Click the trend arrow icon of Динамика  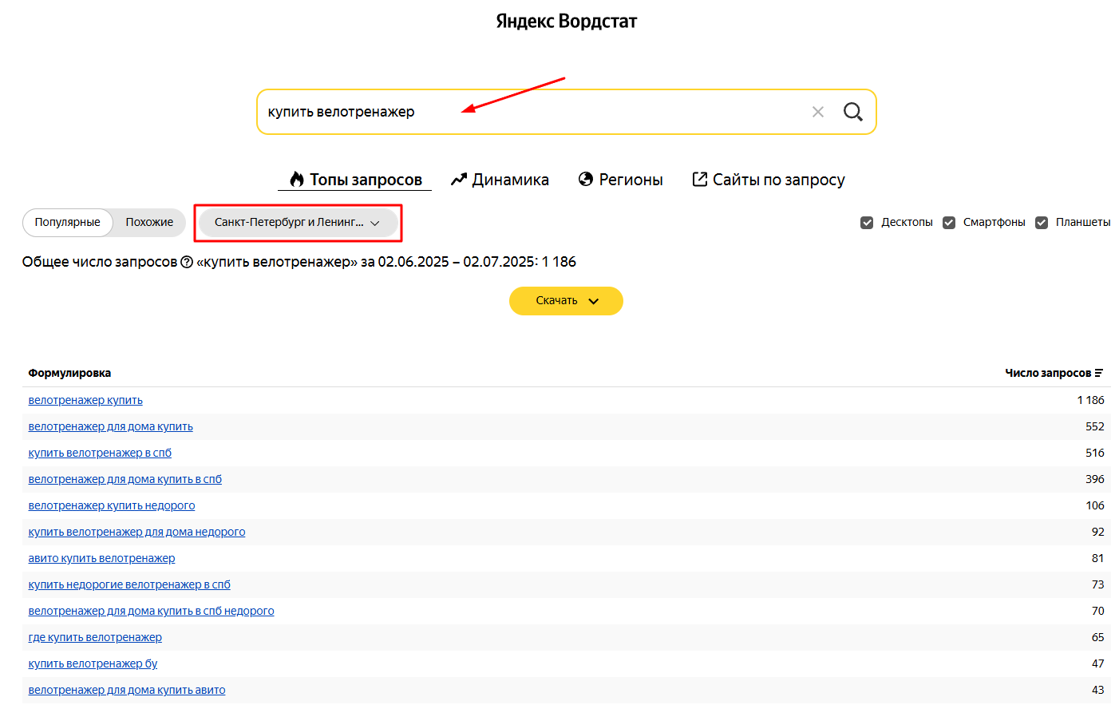pos(459,180)
